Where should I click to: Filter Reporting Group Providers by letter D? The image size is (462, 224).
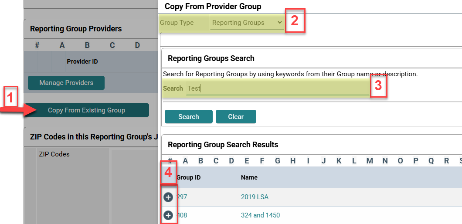coord(137,45)
